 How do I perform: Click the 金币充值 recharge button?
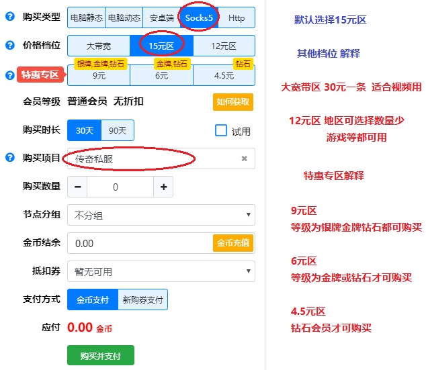[233, 243]
